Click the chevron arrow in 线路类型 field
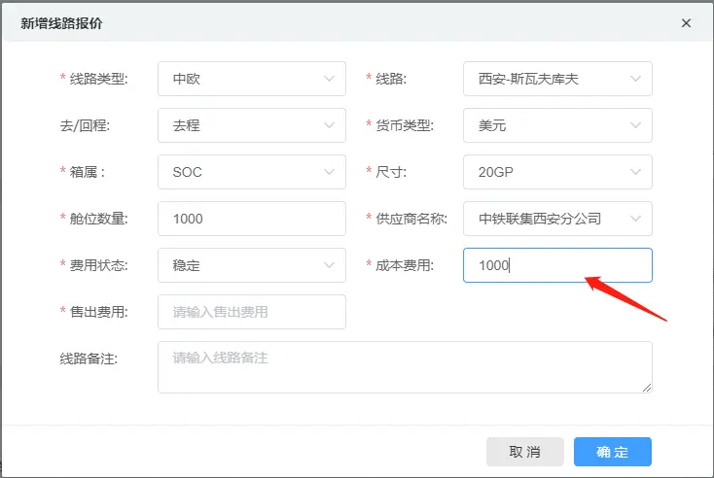This screenshot has width=714, height=478. (329, 79)
